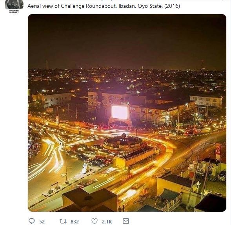Click the circular roundabout monument in the photo
The width and height of the screenshot is (231, 225).
pos(123,142)
